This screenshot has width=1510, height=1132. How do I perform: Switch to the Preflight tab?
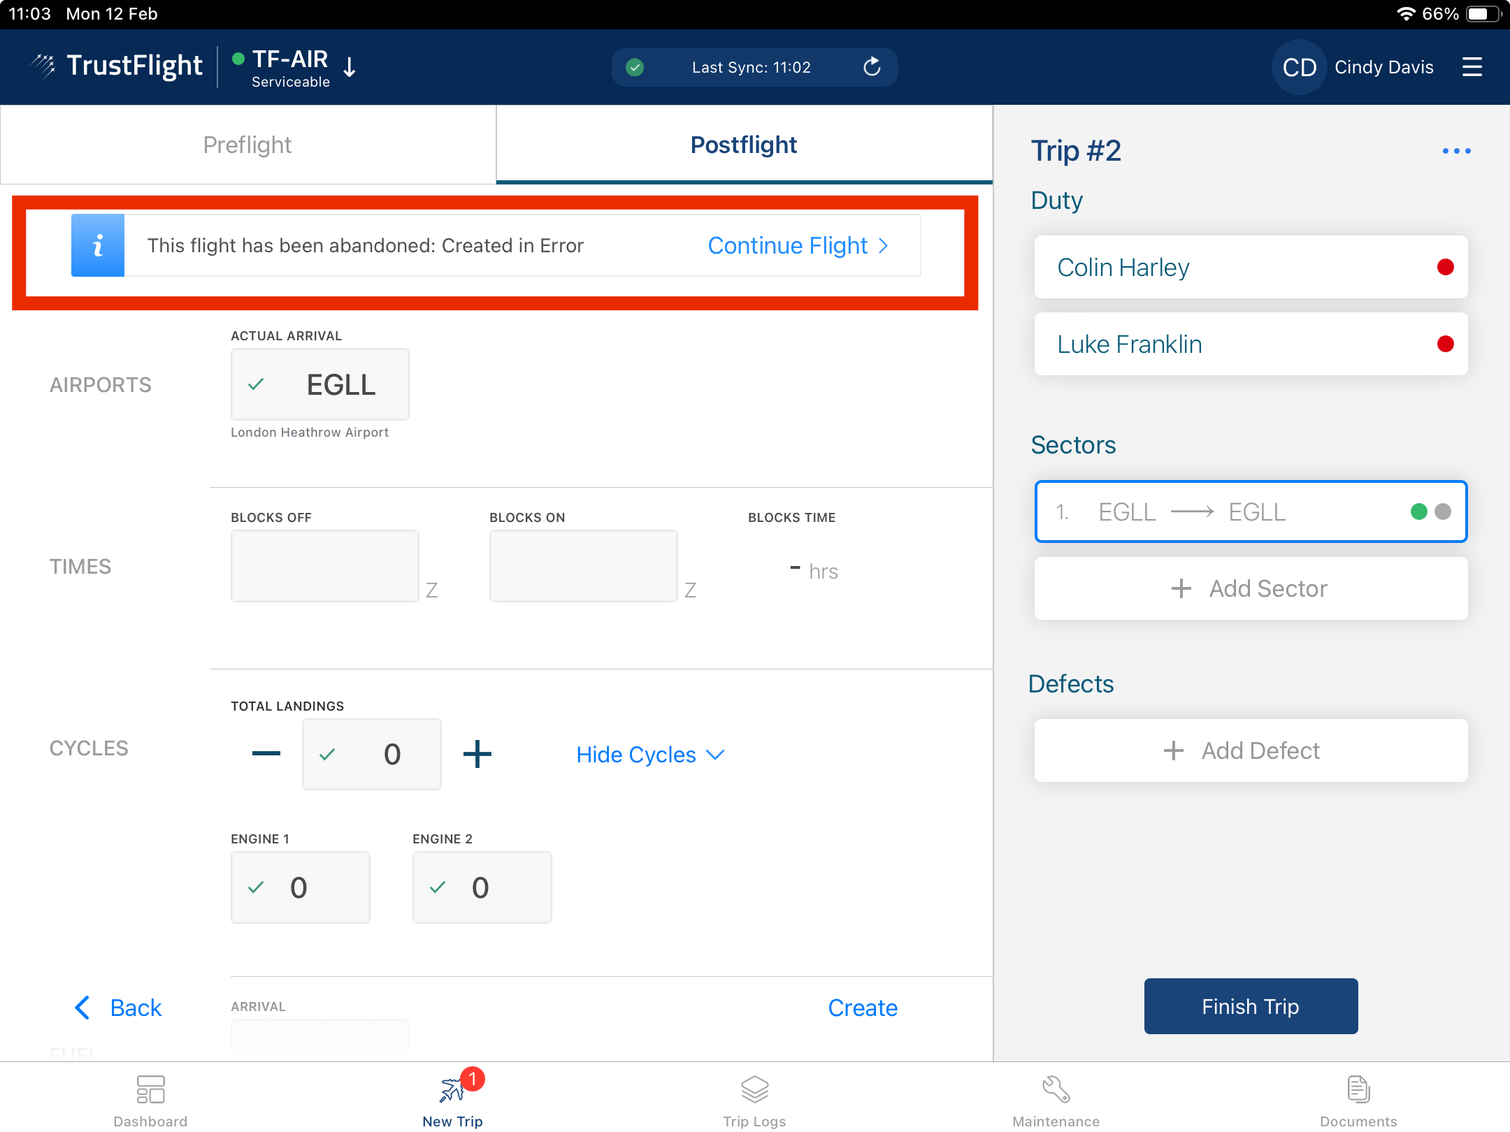pyautogui.click(x=247, y=145)
